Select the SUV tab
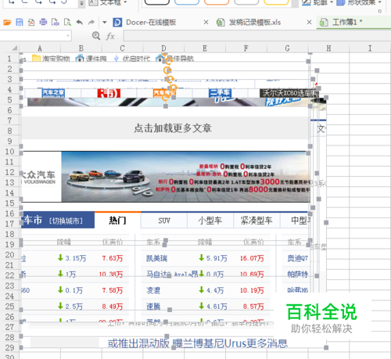 164,221
